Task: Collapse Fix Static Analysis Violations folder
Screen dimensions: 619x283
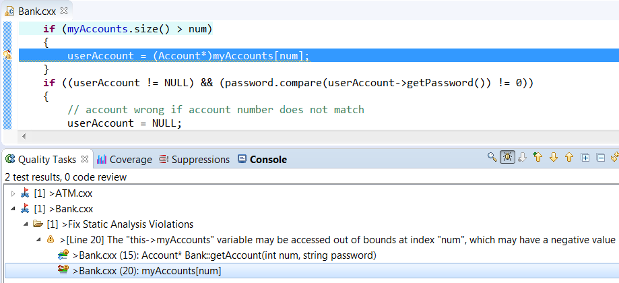Action: 26,224
